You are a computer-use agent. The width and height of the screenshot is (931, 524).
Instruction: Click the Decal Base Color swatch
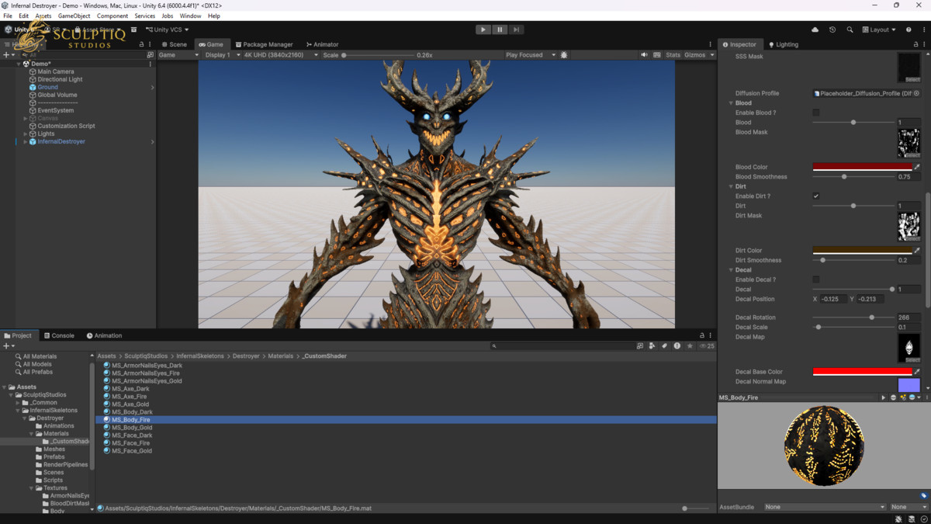click(862, 372)
